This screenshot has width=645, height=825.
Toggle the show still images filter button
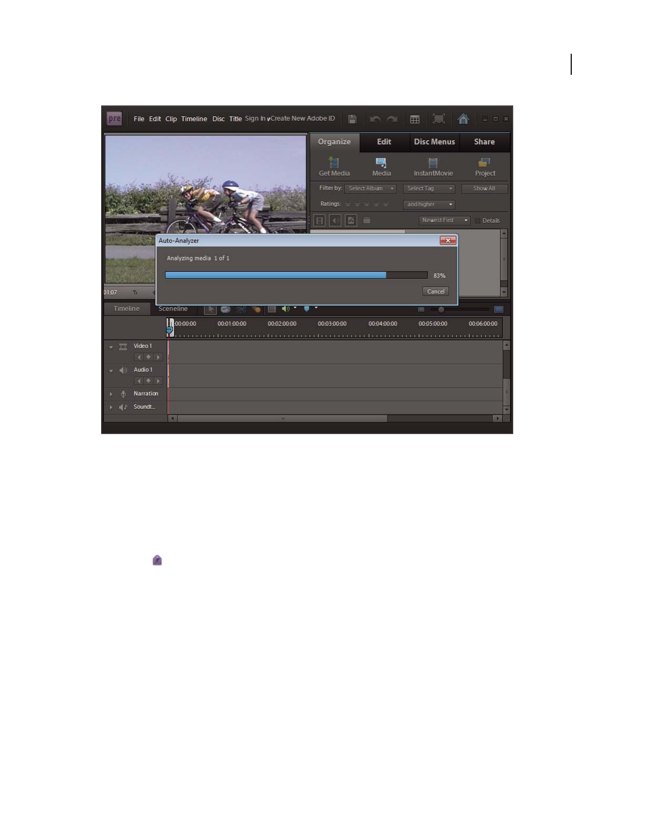click(x=351, y=220)
